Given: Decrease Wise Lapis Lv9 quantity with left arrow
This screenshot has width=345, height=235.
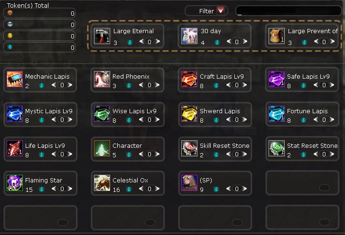Looking at the screenshot, I should click(141, 119).
